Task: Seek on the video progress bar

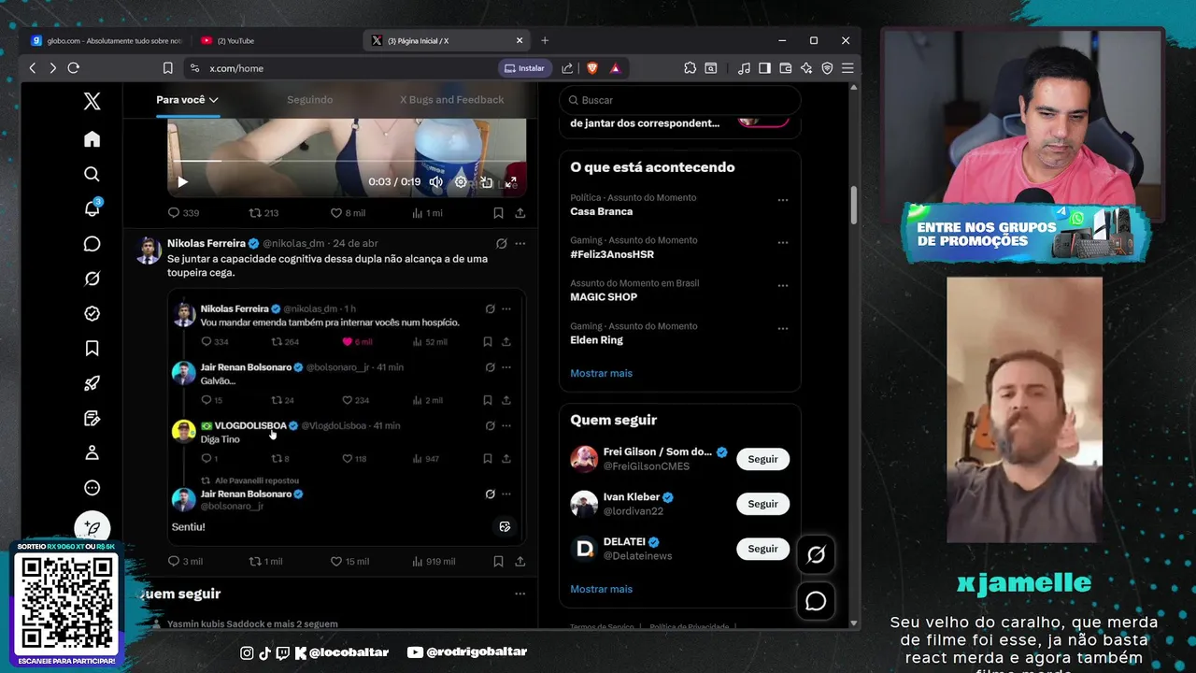Action: click(x=347, y=162)
